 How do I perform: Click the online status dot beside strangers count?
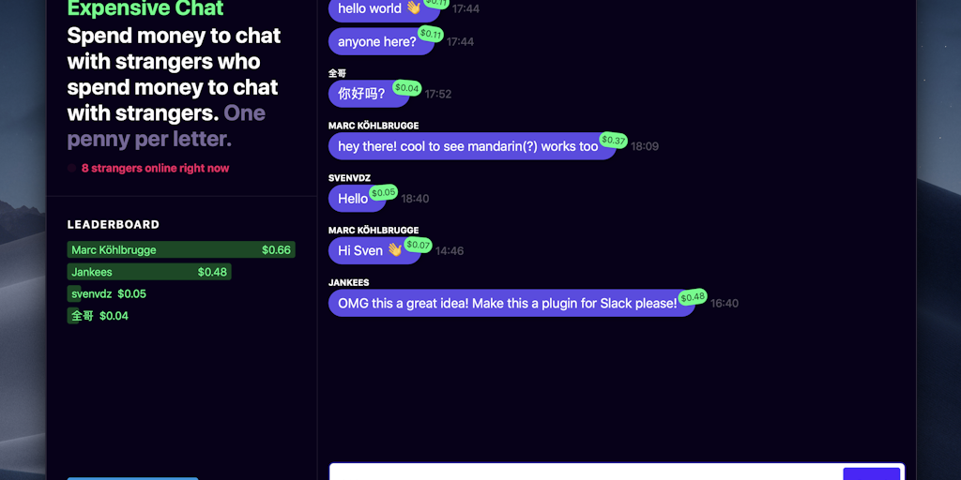(71, 169)
